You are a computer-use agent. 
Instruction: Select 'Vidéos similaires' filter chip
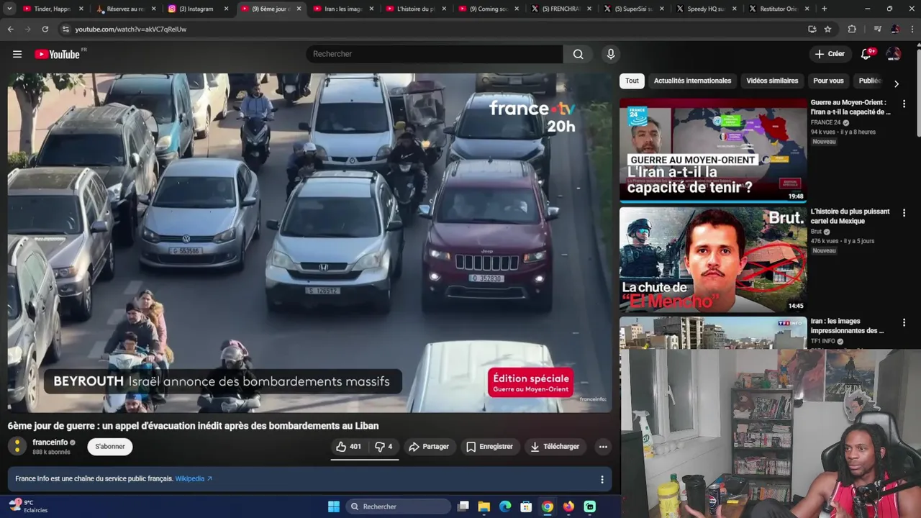pyautogui.click(x=772, y=81)
